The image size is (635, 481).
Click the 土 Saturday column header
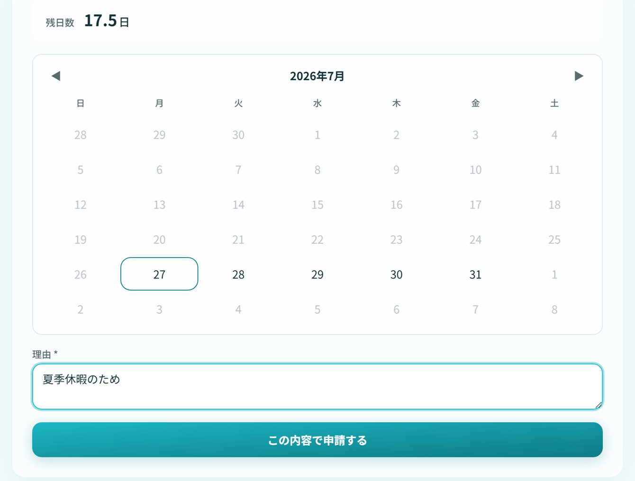[x=554, y=103]
